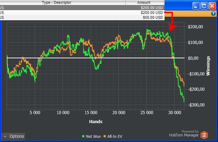Click the 30 000 hands axis label
The image size is (218, 142).
point(175,113)
